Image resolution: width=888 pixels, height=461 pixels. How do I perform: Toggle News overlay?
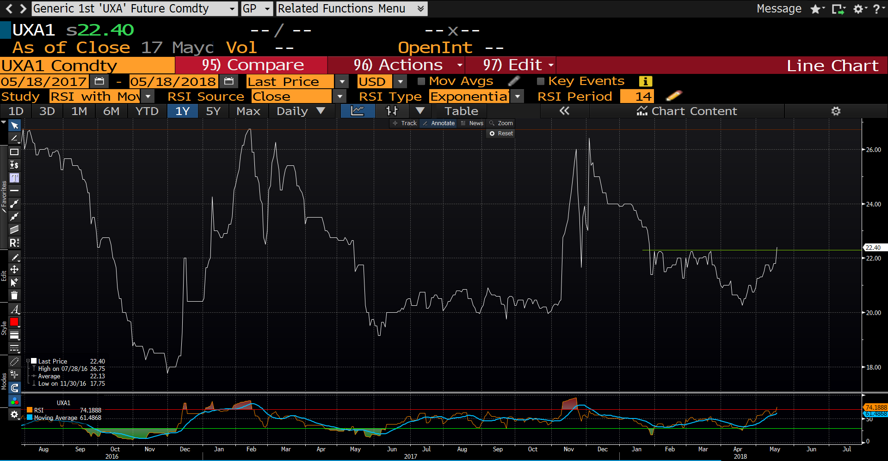pos(472,123)
